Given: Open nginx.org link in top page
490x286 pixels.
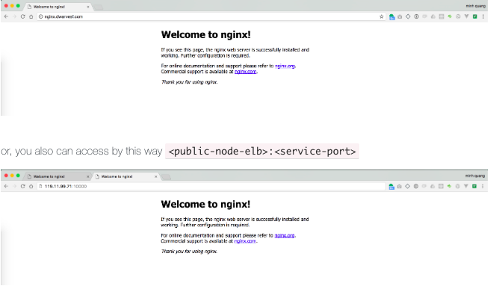Looking at the screenshot, I should point(285,66).
